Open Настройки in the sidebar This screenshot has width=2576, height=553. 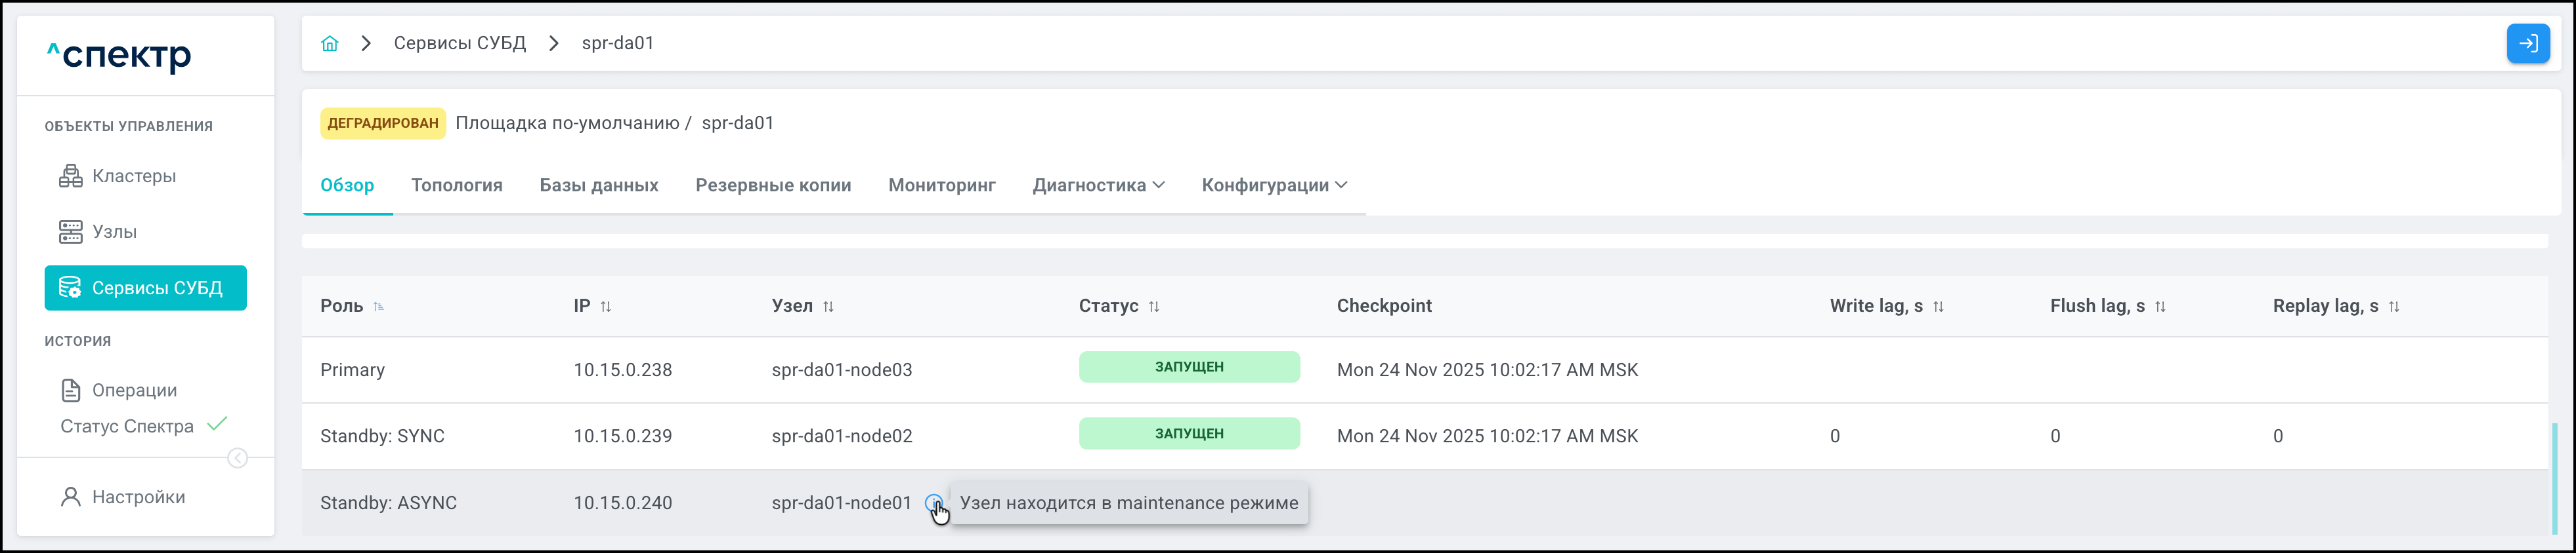click(138, 497)
